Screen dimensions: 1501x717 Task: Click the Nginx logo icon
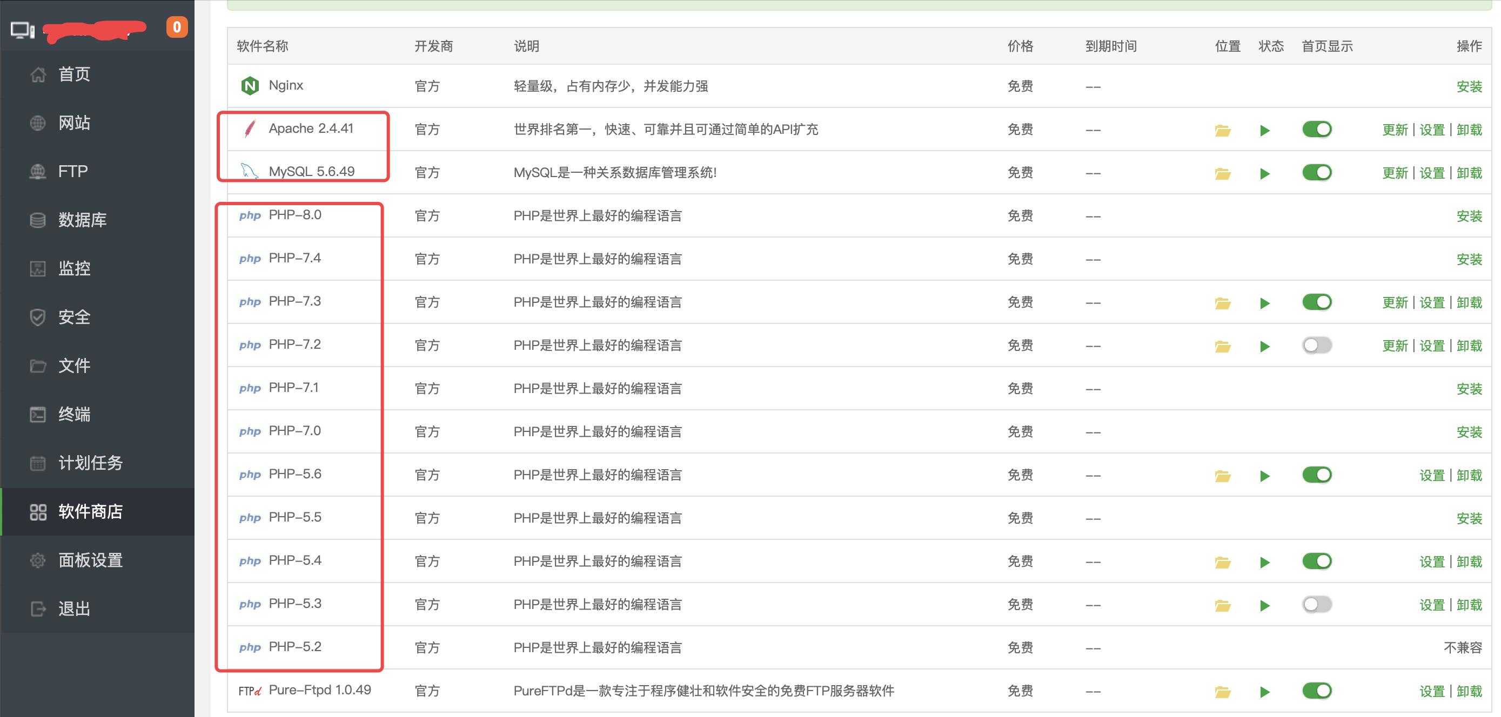tap(251, 85)
